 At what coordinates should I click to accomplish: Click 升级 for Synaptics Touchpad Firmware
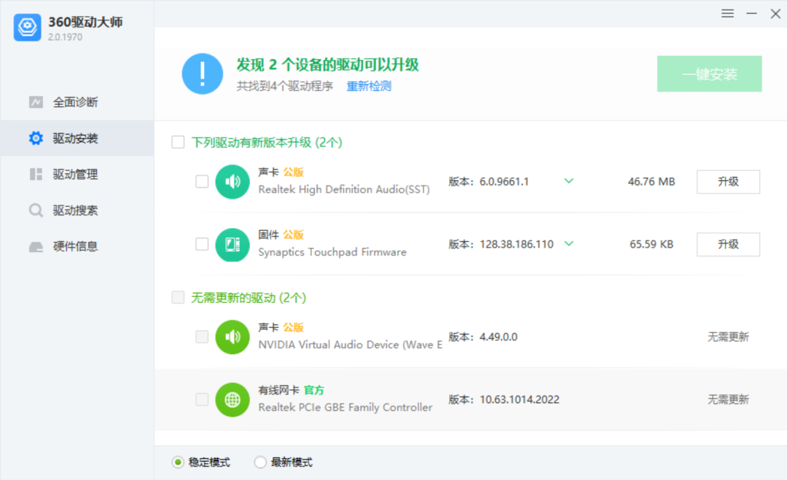tap(728, 244)
